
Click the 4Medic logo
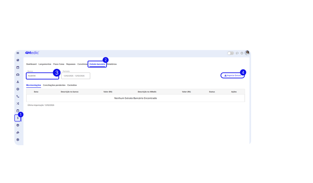(32, 53)
